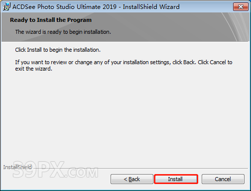Click the empty body area of the wizard

(125, 116)
